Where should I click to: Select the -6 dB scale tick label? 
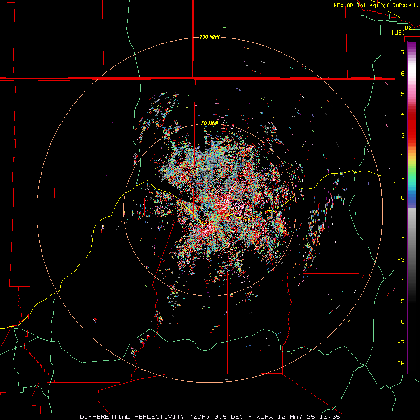(401, 322)
